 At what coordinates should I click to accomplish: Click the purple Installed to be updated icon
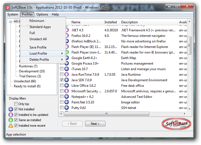pyautogui.click(x=11, y=115)
